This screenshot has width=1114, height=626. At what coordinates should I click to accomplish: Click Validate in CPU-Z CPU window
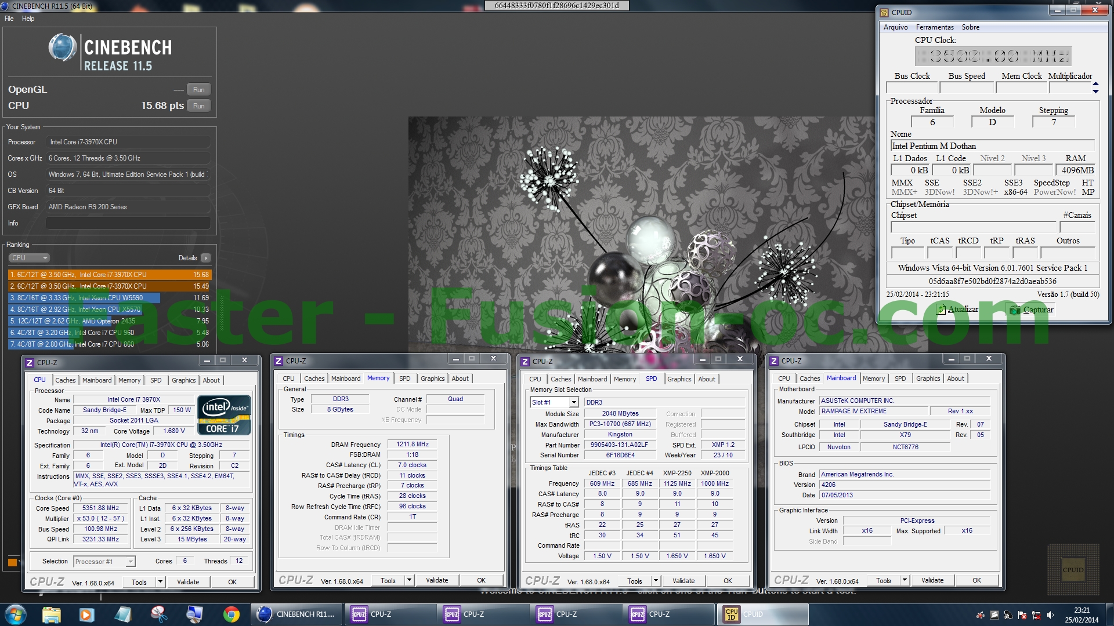[x=188, y=582]
